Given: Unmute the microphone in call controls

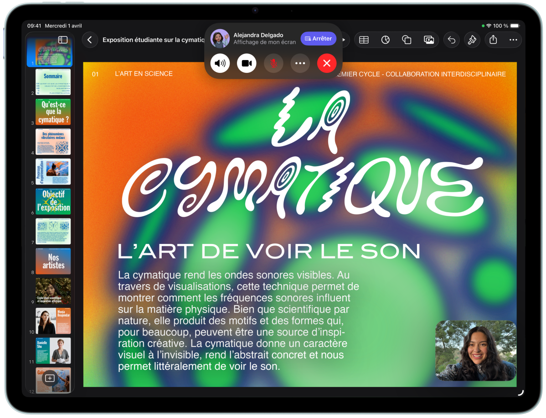Looking at the screenshot, I should 273,63.
